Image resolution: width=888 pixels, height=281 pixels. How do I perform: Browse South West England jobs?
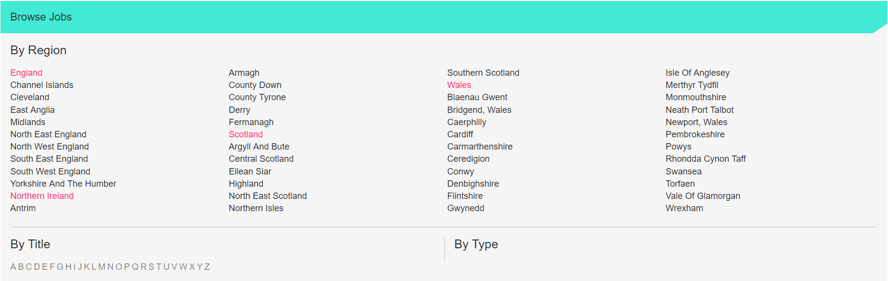[50, 172]
